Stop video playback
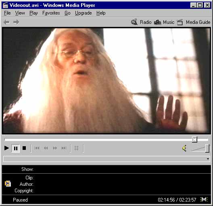 pyautogui.click(x=24, y=148)
